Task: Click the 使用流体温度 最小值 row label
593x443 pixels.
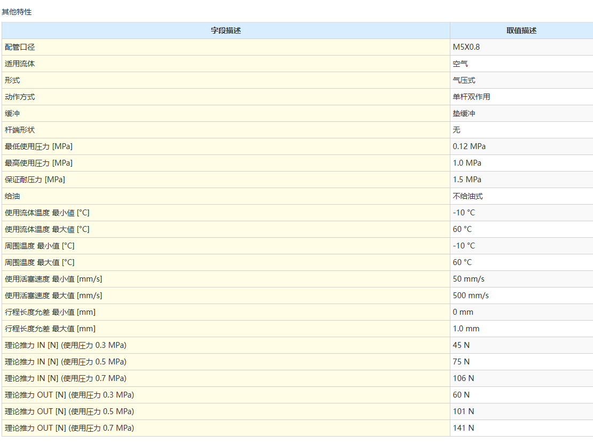Action: pyautogui.click(x=47, y=213)
